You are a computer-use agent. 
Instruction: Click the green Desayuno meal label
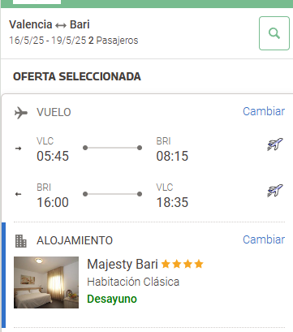(112, 299)
